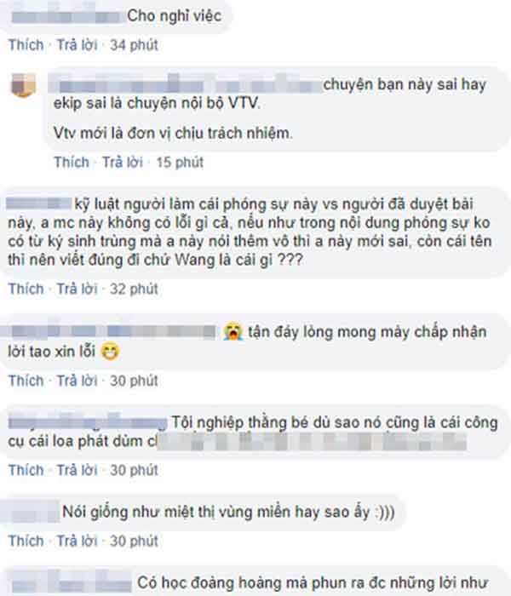Reply to the 'Cho nghỉ việc' comment

(78, 45)
